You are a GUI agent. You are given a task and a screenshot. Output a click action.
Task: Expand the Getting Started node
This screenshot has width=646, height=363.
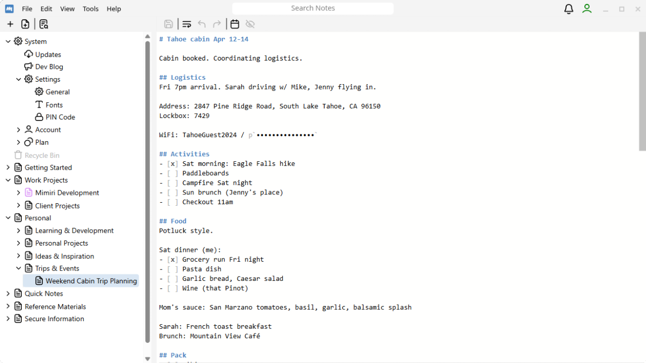tap(8, 168)
